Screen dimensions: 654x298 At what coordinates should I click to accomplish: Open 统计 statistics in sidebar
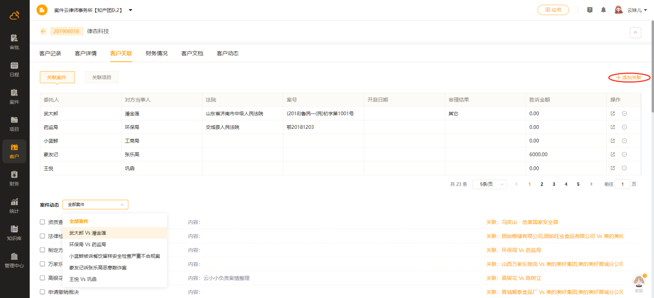click(14, 206)
